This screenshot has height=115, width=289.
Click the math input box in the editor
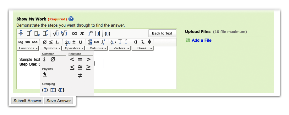click(x=99, y=64)
